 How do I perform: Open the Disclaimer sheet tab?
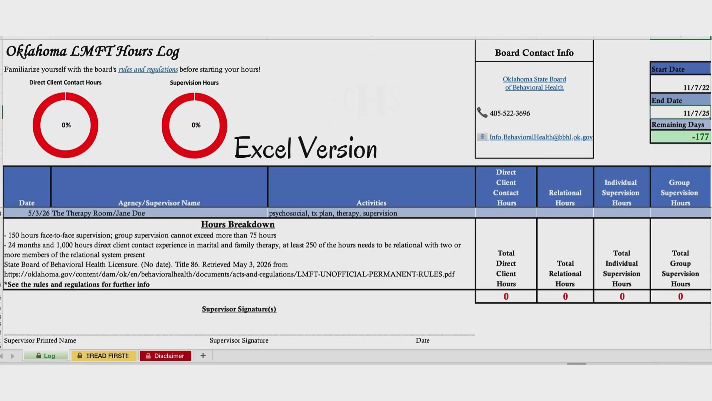(x=165, y=356)
